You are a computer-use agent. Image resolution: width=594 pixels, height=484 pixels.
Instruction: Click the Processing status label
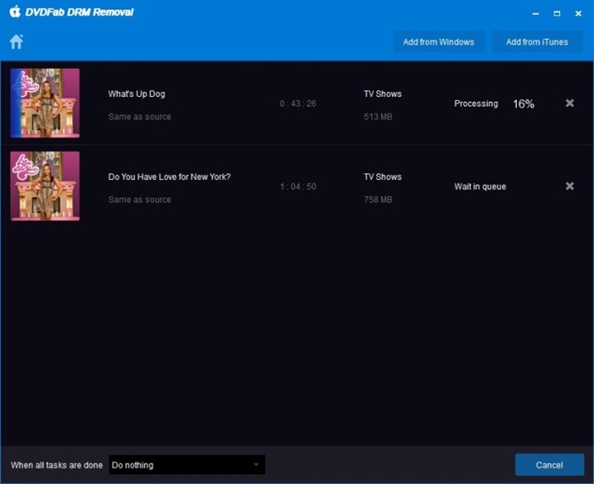(x=476, y=104)
